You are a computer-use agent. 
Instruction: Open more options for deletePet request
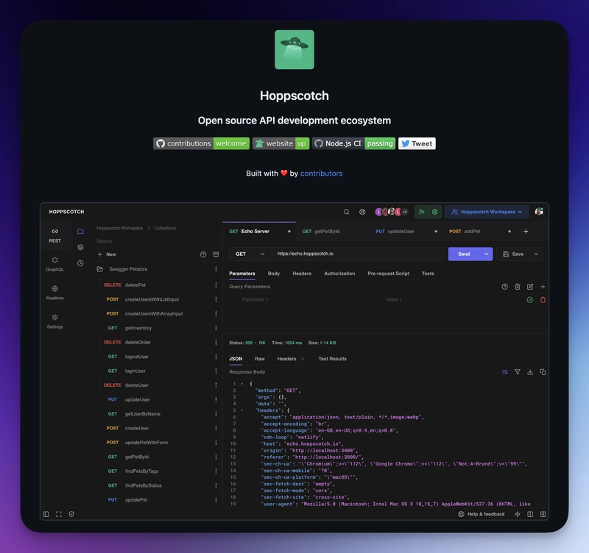pos(216,285)
